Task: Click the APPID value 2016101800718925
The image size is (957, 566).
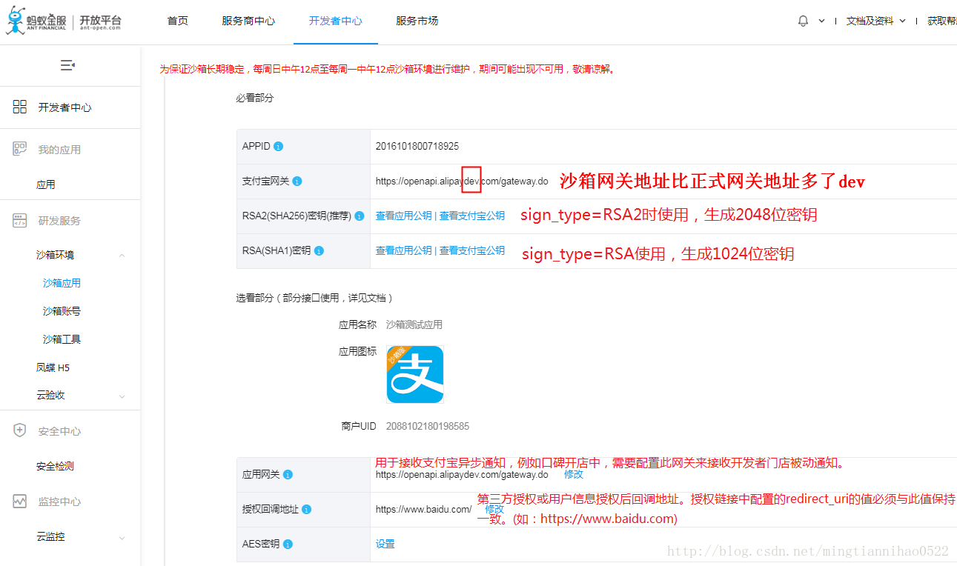Action: click(x=417, y=146)
